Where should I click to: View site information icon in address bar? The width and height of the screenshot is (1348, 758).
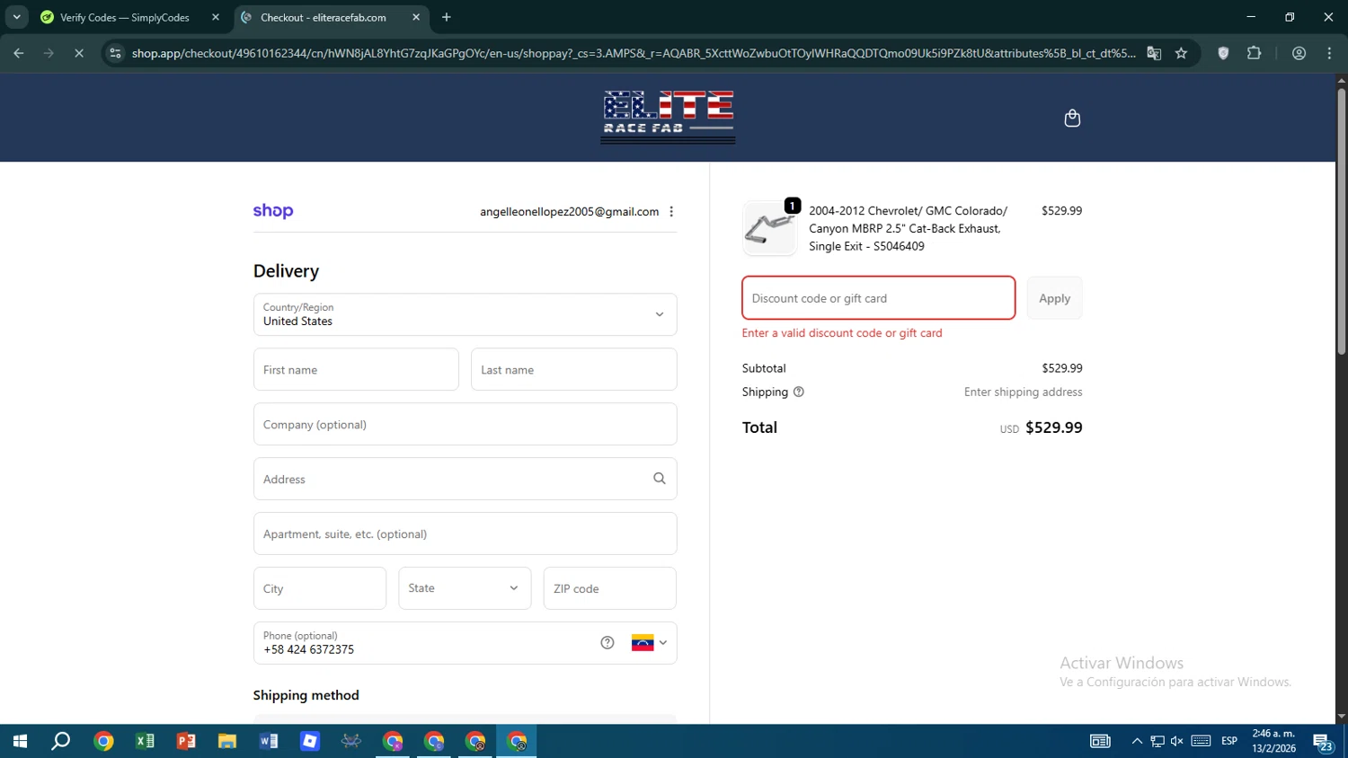pyautogui.click(x=115, y=53)
